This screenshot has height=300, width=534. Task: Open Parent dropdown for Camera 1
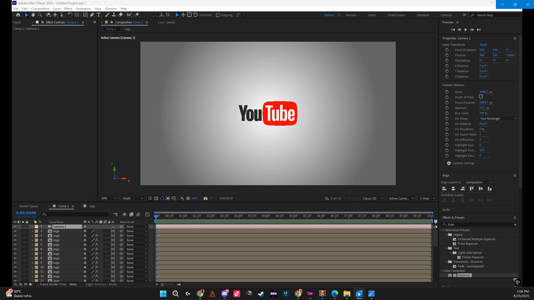click(x=136, y=227)
